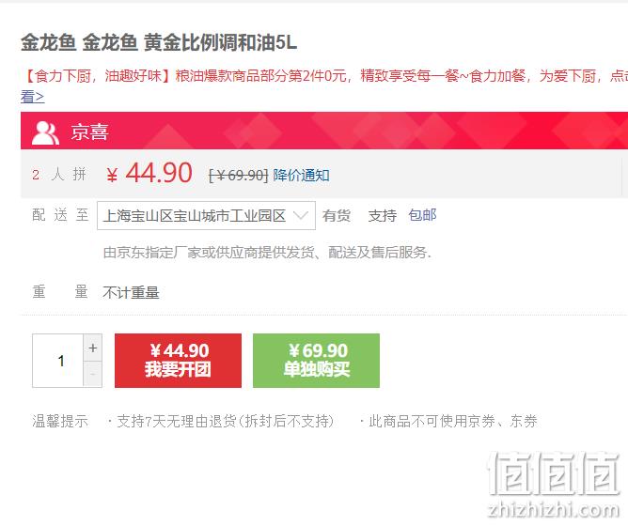Follow the 看> promotion link
Viewport: 628px width, 526px height.
pos(33,97)
